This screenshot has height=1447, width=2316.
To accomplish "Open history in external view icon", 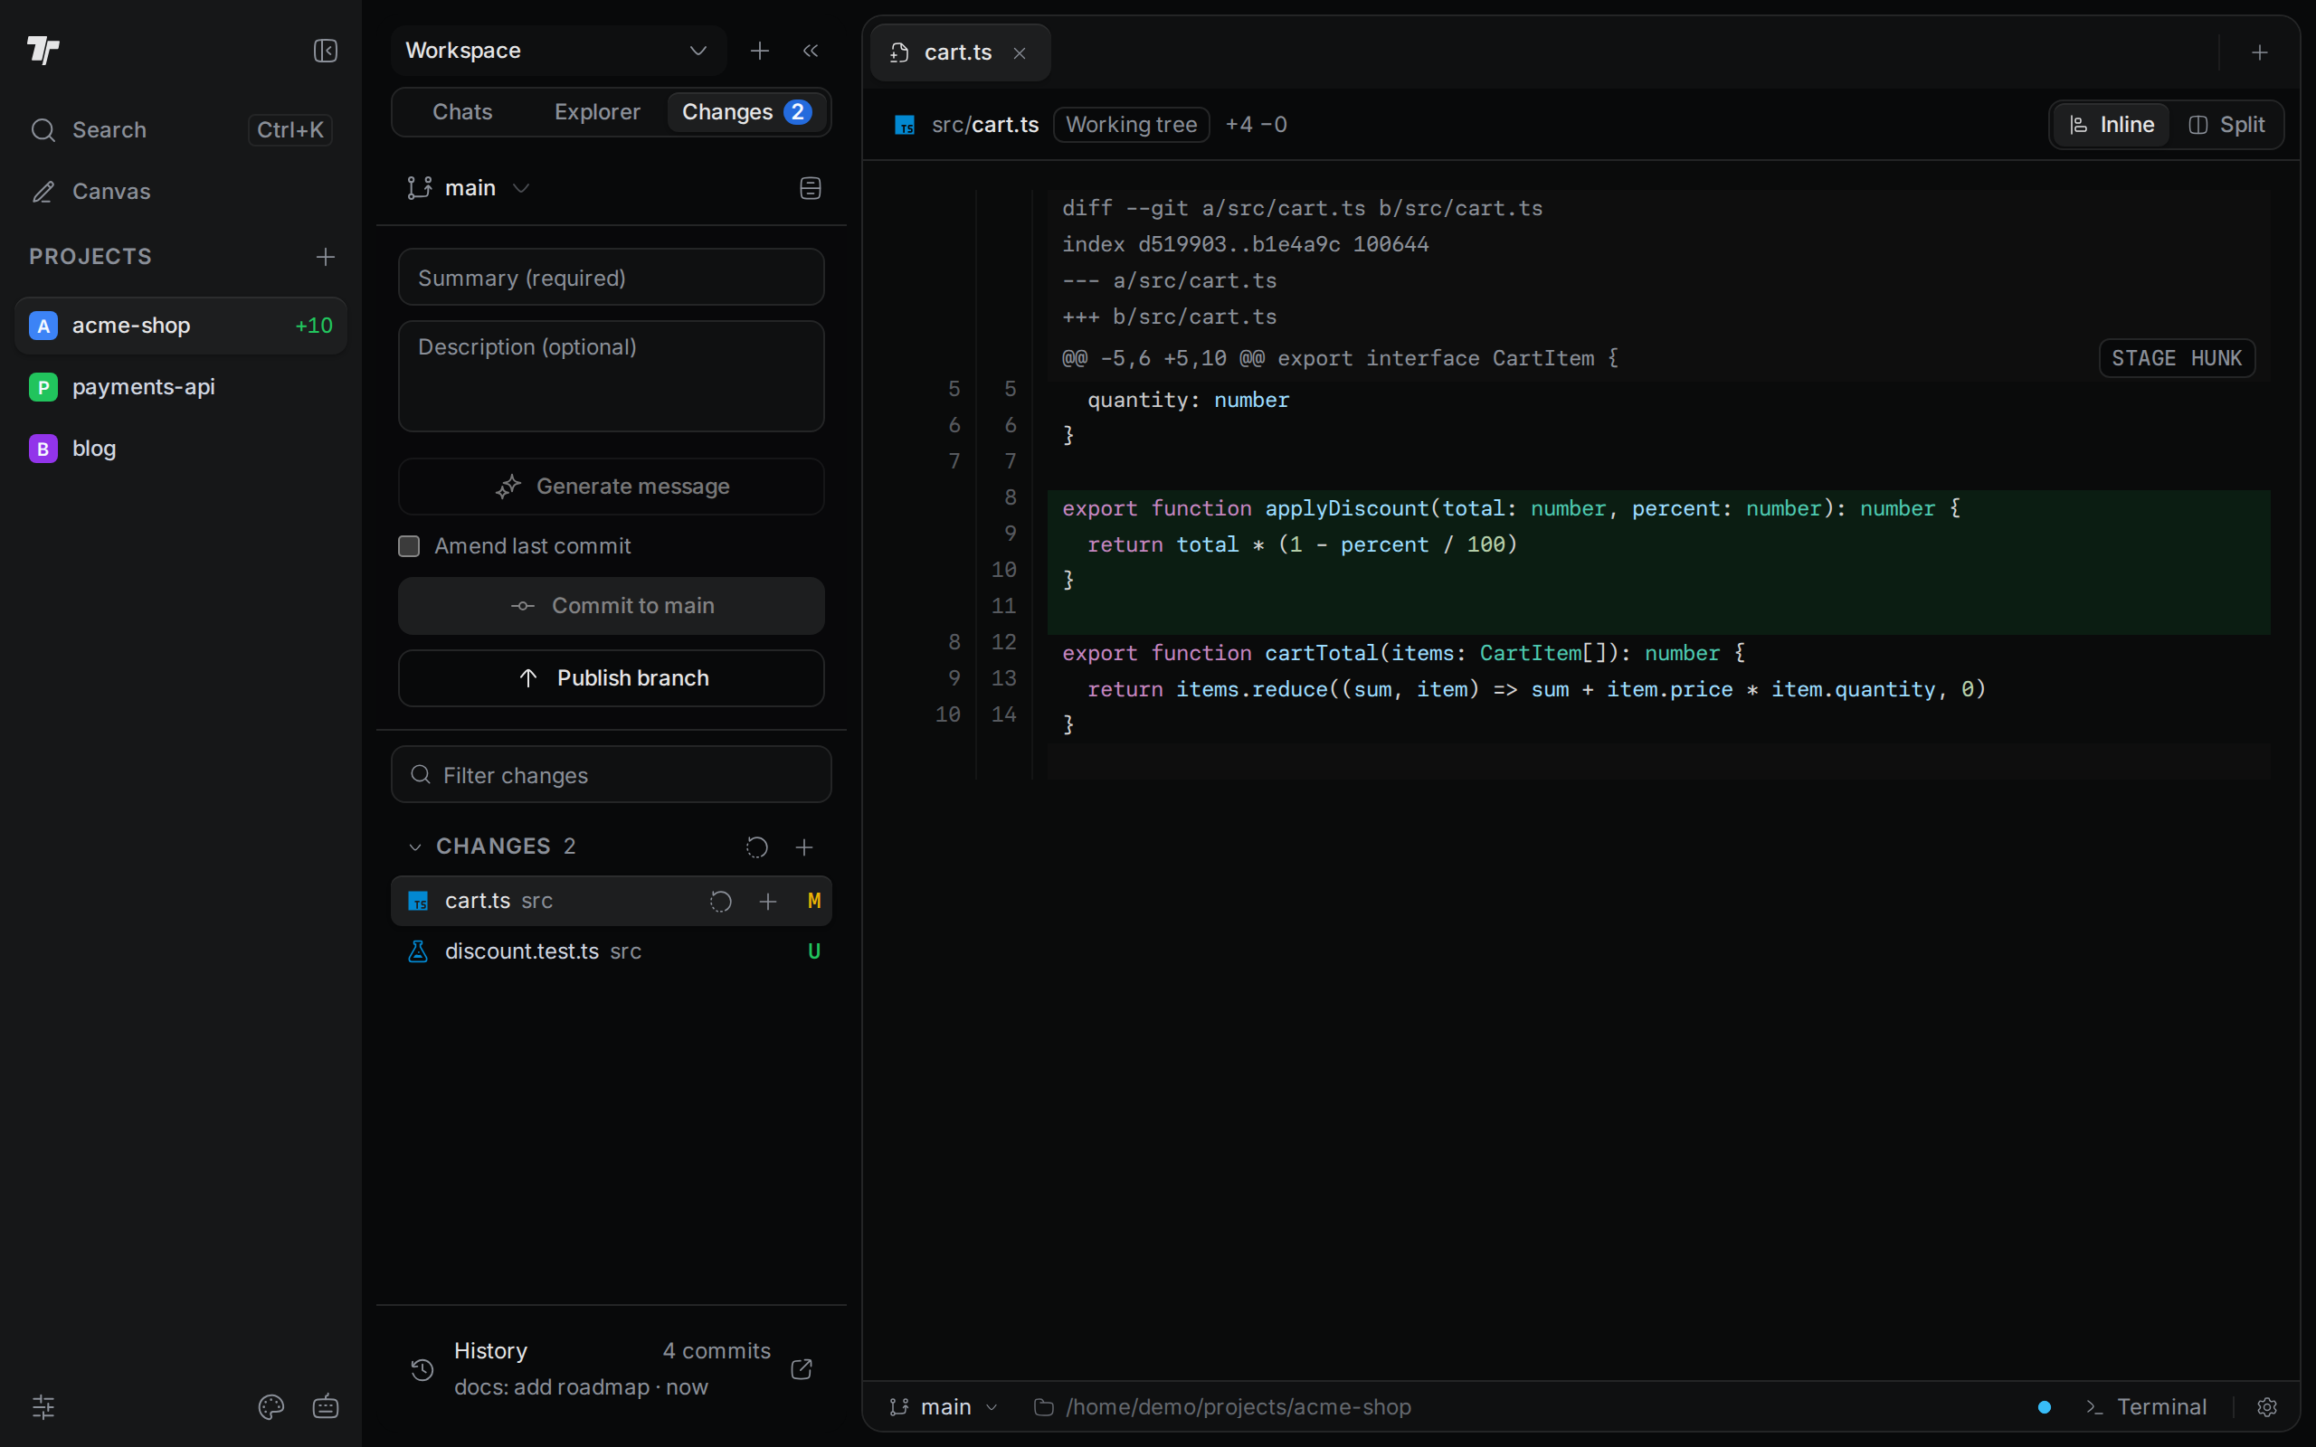I will [802, 1369].
